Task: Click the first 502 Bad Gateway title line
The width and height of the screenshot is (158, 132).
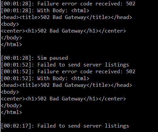Action: point(66,17)
